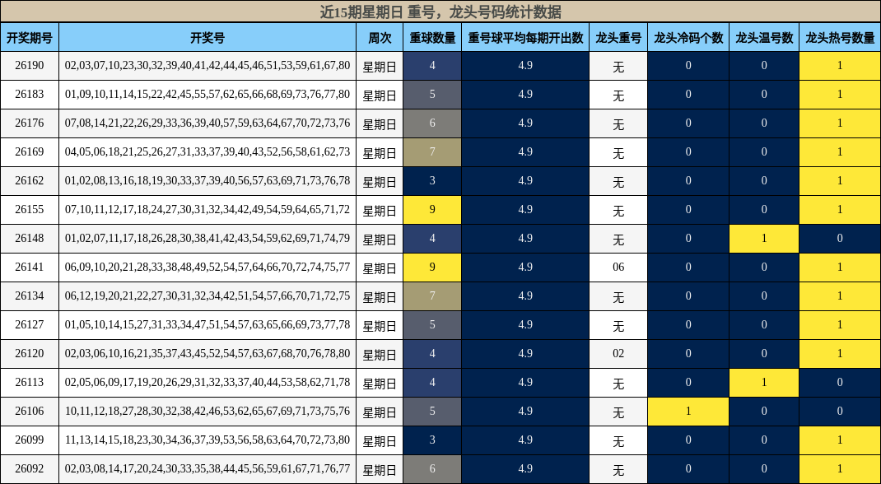Viewport: 881px width, 484px height.
Task: Select draw period 26120
Action: tap(30, 354)
